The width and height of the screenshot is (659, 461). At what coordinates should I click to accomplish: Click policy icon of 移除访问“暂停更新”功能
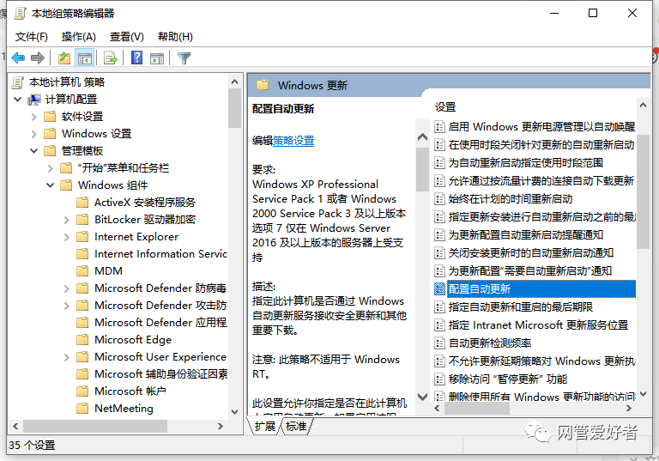tap(439, 379)
